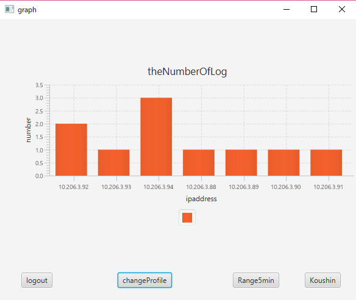Select the bar for 10.206.3.92
This screenshot has width=356, height=300.
[x=71, y=149]
